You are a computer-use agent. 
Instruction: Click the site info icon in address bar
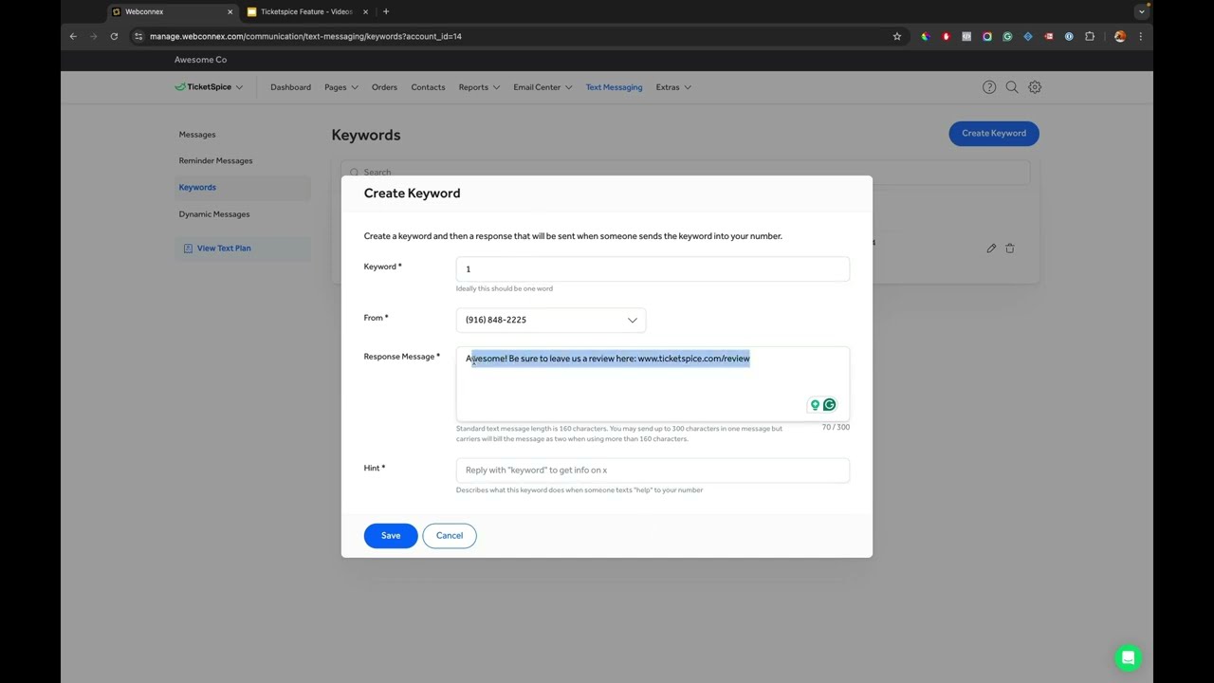(x=138, y=36)
